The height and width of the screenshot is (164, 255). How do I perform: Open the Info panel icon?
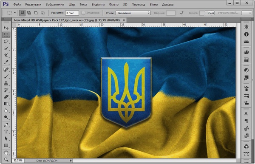point(246,34)
